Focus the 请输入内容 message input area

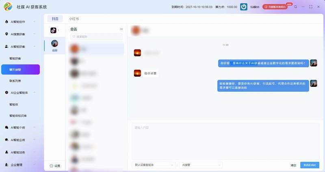pos(225,141)
